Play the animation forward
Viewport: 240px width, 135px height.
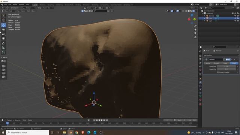102,120
